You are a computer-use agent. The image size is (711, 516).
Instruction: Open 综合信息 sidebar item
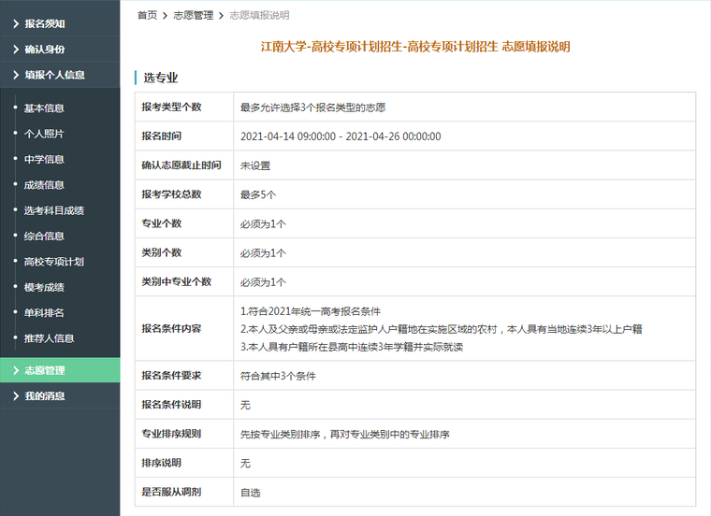coord(44,236)
